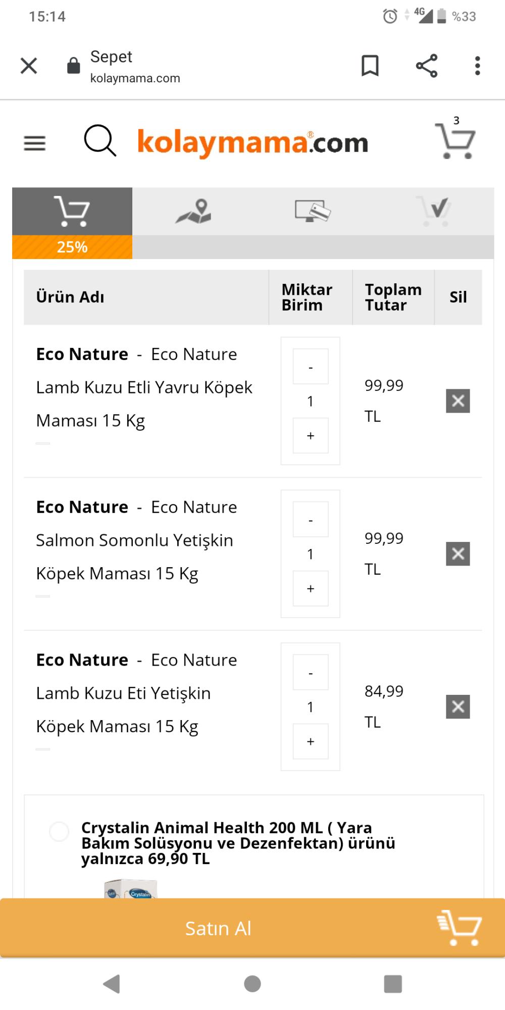
Task: Increase quantity of Lamb Kuzu Eti Yetişkin
Action: (311, 741)
